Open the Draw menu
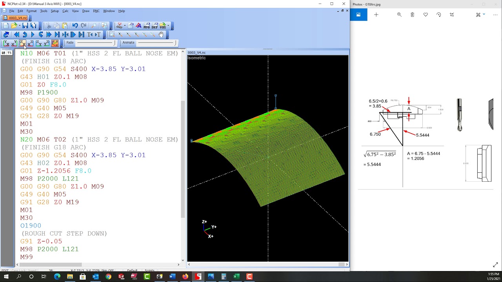Viewport: 502px width, 282px height. coord(86,11)
